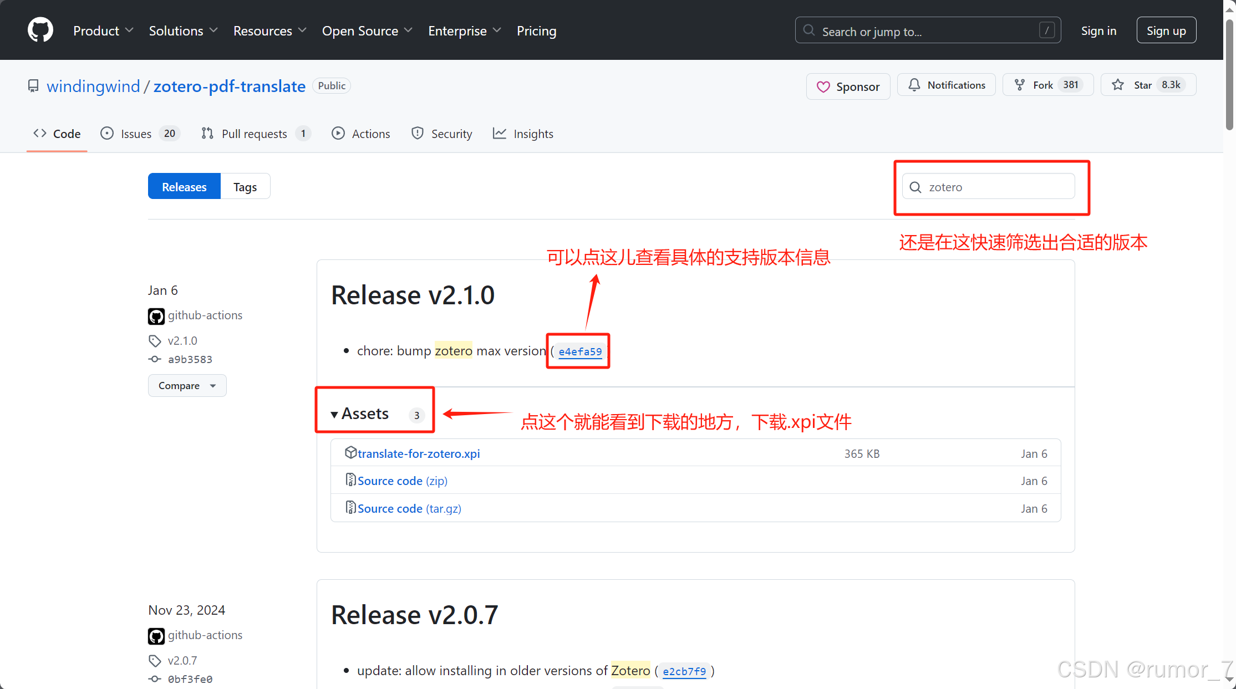The height and width of the screenshot is (689, 1236).
Task: Switch to the Tags view
Action: click(x=245, y=187)
